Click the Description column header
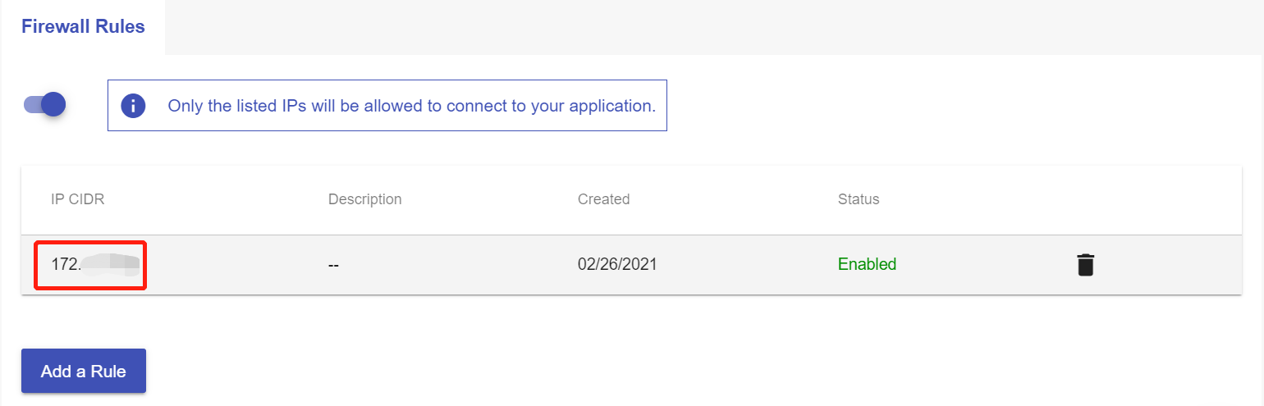The height and width of the screenshot is (406, 1264). pyautogui.click(x=364, y=199)
